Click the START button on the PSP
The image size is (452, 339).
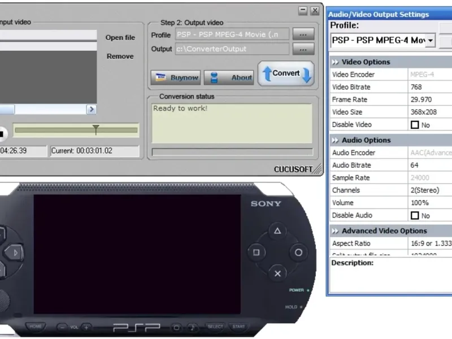(238, 327)
